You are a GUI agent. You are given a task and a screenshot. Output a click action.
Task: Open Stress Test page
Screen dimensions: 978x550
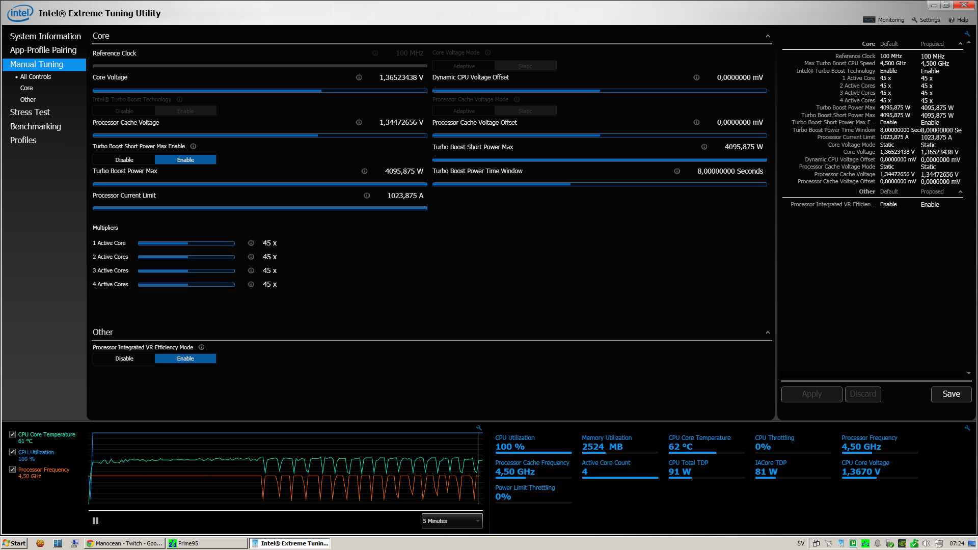coord(30,112)
